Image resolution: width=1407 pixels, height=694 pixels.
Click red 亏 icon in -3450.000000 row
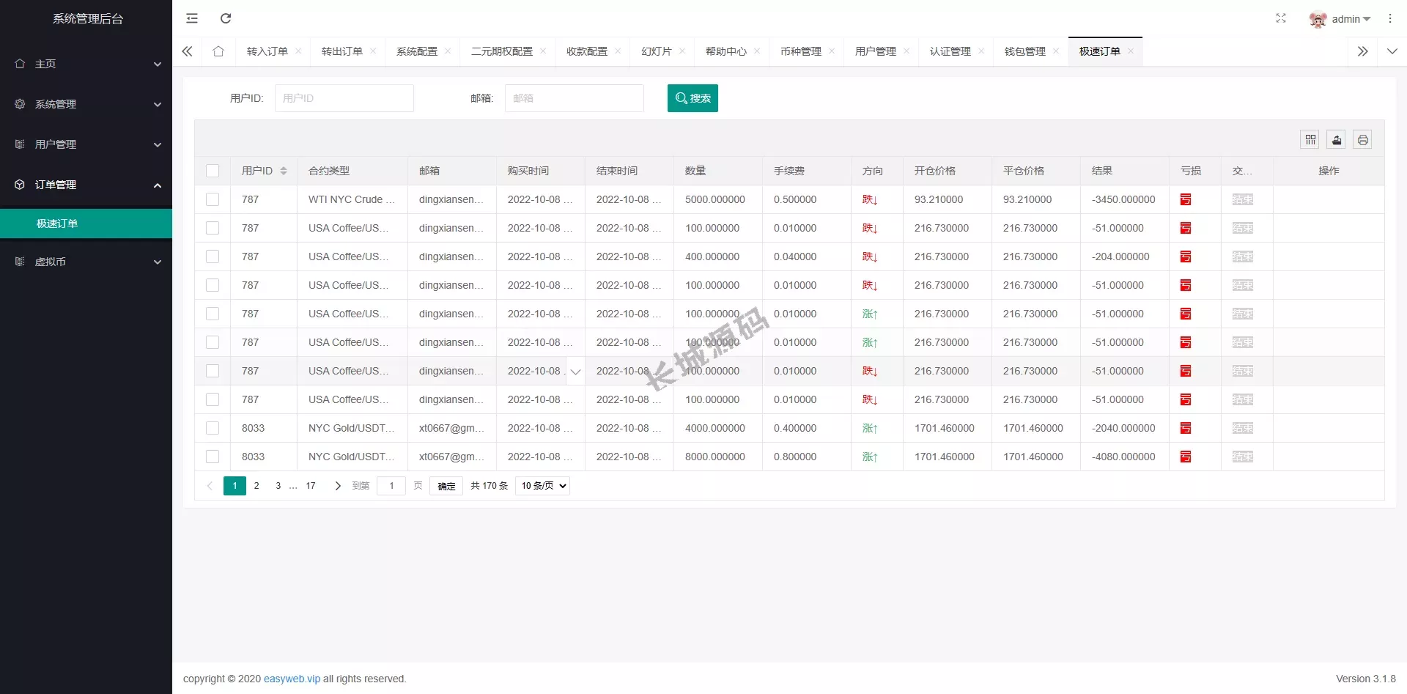pyautogui.click(x=1186, y=199)
